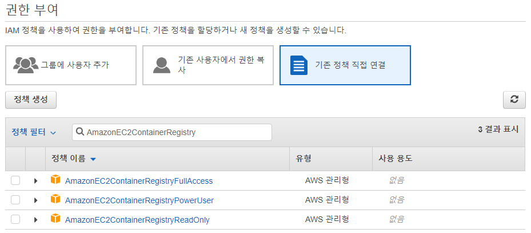Check the AmazonEC2ContainerRegistryReadOnly policy checkbox
This screenshot has width=531, height=233.
coord(15,219)
